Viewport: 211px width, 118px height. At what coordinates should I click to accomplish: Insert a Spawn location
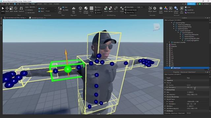pyautogui.click(x=155, y=9)
